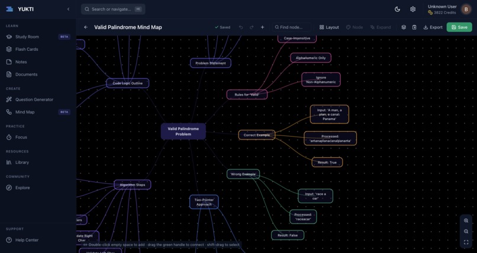Go back with the left arrow
This screenshot has height=253, width=477.
pyautogui.click(x=86, y=27)
